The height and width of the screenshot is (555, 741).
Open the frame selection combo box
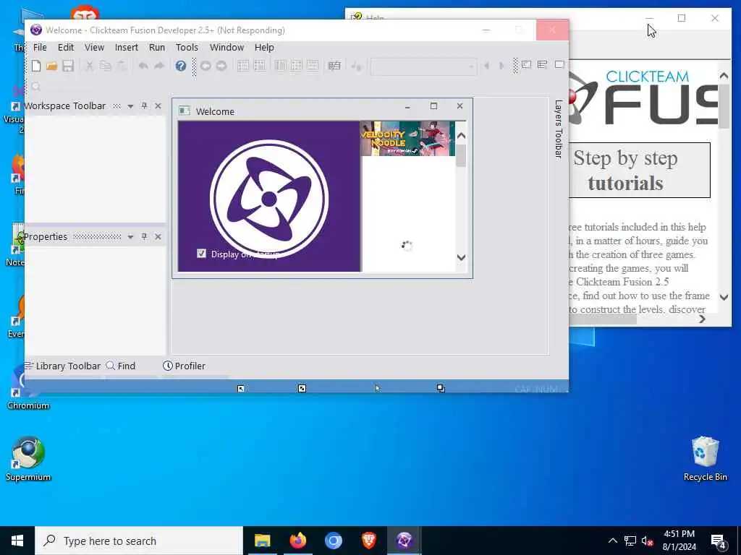(x=423, y=66)
